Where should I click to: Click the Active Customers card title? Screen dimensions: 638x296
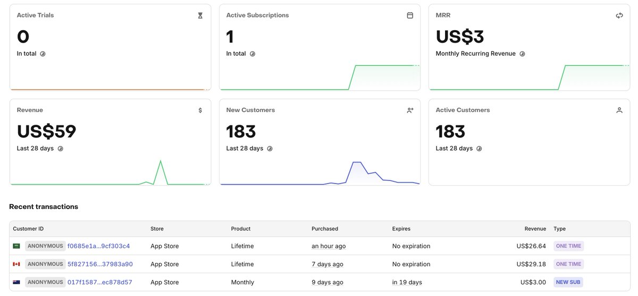[463, 110]
